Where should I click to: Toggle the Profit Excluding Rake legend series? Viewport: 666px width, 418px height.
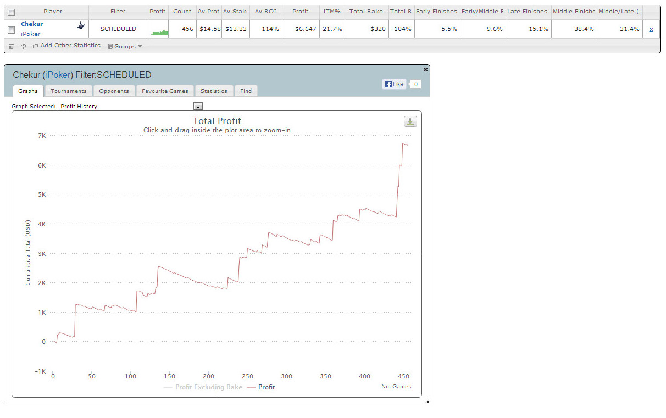[203, 387]
